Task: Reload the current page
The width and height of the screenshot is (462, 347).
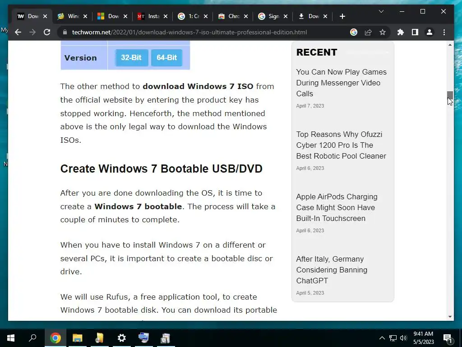Action: tap(47, 32)
